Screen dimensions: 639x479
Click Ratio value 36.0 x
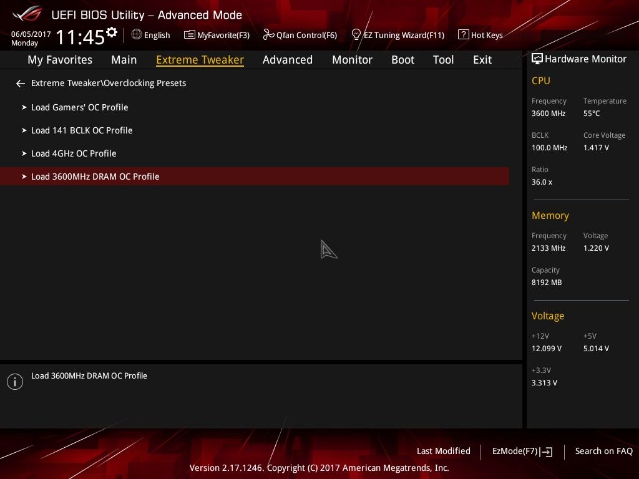(542, 182)
